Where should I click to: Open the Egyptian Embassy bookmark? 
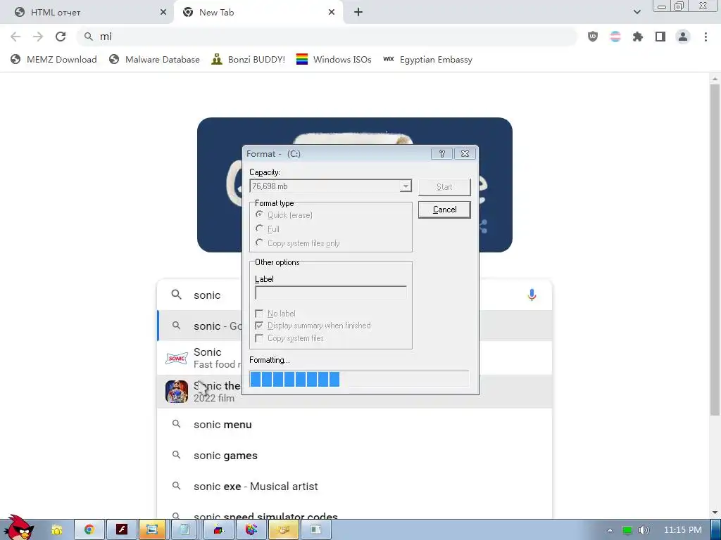click(427, 59)
